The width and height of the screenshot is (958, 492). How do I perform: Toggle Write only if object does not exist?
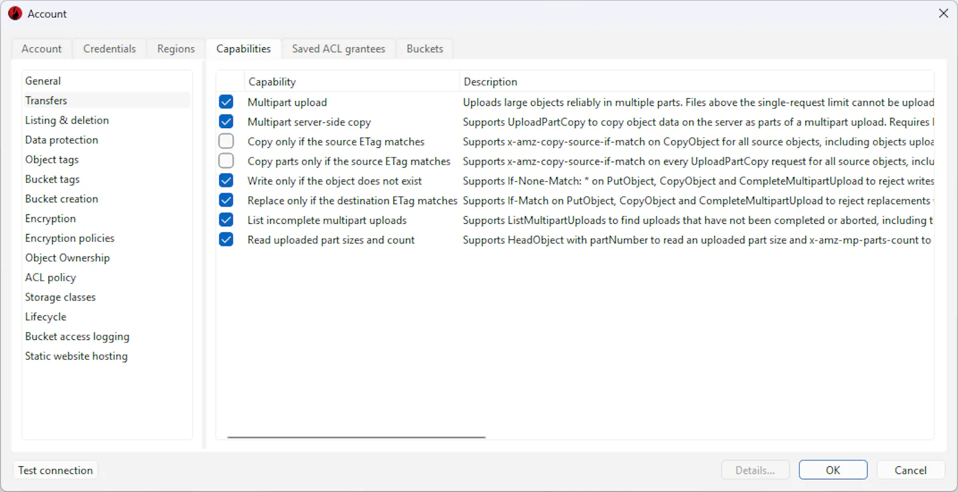[226, 181]
